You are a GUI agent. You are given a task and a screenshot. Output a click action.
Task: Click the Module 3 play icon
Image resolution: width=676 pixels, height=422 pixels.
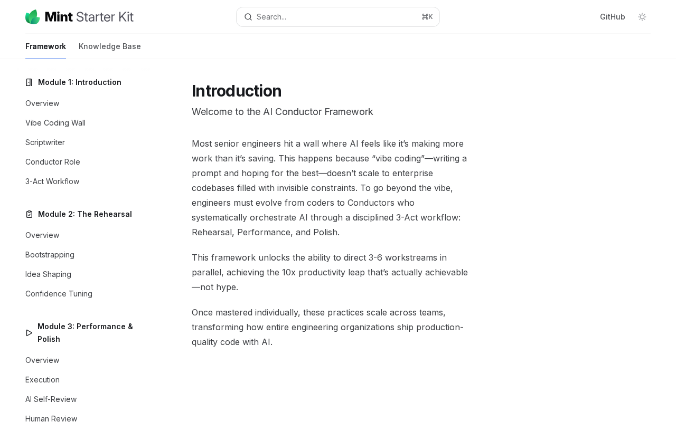(x=29, y=333)
